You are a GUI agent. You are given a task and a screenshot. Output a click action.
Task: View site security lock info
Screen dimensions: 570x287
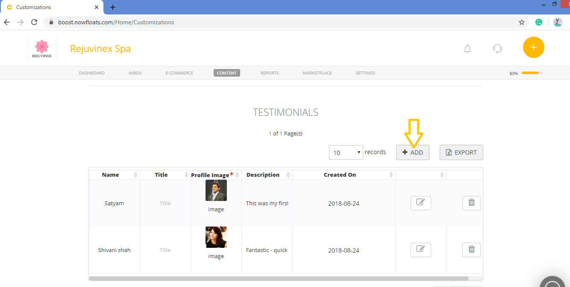(51, 22)
